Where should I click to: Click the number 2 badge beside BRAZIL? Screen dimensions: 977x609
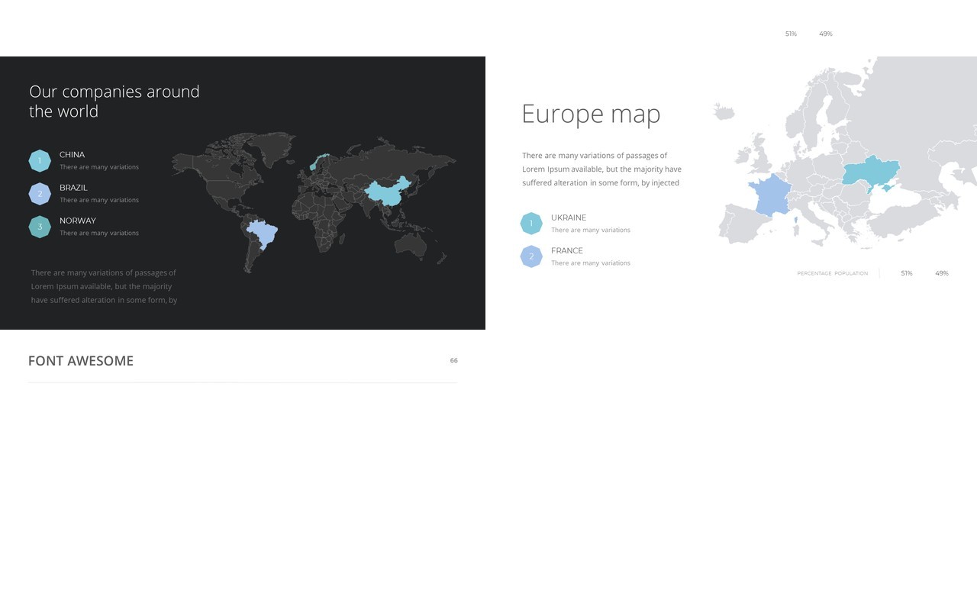(x=40, y=194)
